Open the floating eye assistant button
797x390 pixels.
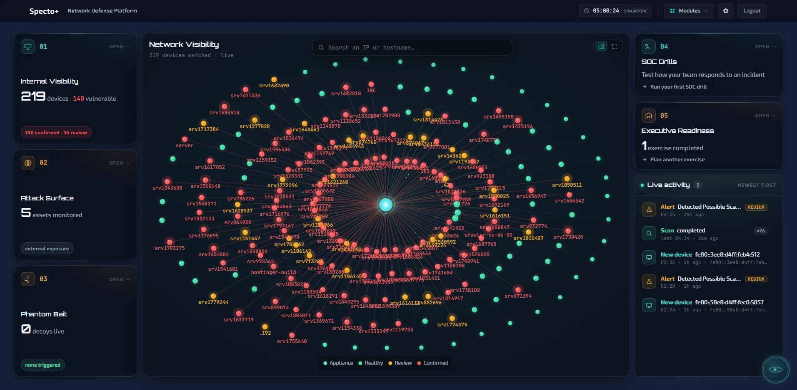(775, 369)
